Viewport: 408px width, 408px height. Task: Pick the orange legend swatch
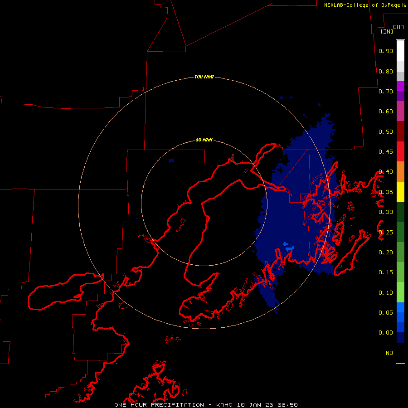pyautogui.click(x=400, y=172)
